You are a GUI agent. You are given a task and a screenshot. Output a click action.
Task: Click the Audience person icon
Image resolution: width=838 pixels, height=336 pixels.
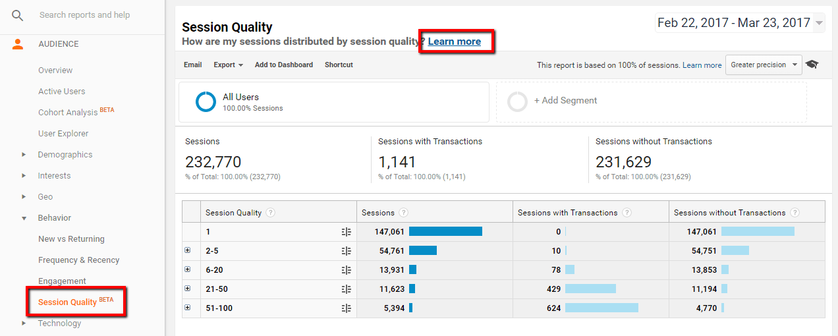click(18, 44)
